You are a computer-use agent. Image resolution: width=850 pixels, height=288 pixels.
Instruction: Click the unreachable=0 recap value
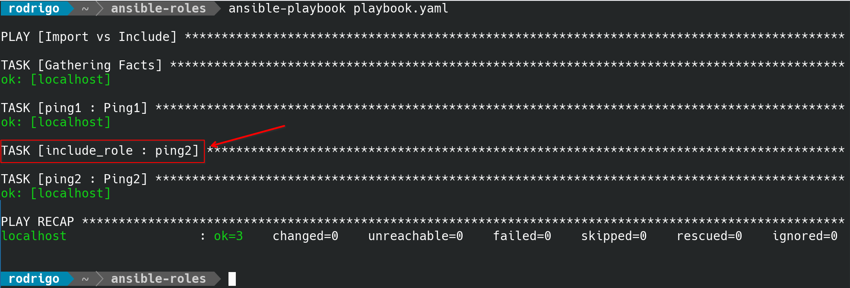(x=415, y=236)
